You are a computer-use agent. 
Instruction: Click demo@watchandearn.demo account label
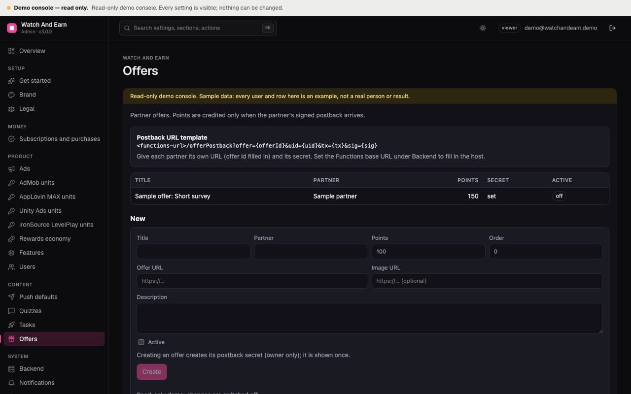click(561, 28)
